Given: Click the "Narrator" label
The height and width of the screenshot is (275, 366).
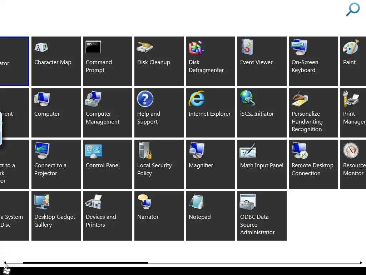Looking at the screenshot, I should pos(148,217).
